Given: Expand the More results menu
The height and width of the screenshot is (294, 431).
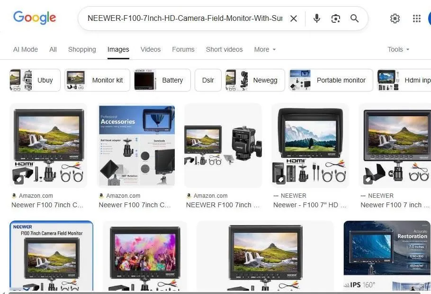Looking at the screenshot, I should [264, 49].
